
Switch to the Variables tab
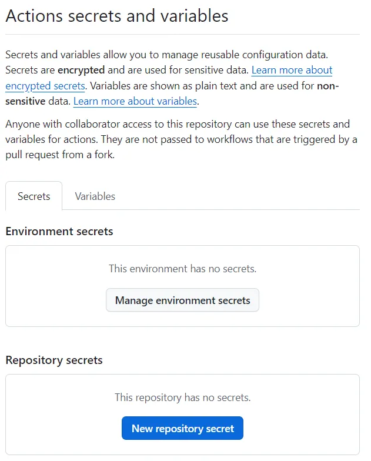[x=95, y=196]
